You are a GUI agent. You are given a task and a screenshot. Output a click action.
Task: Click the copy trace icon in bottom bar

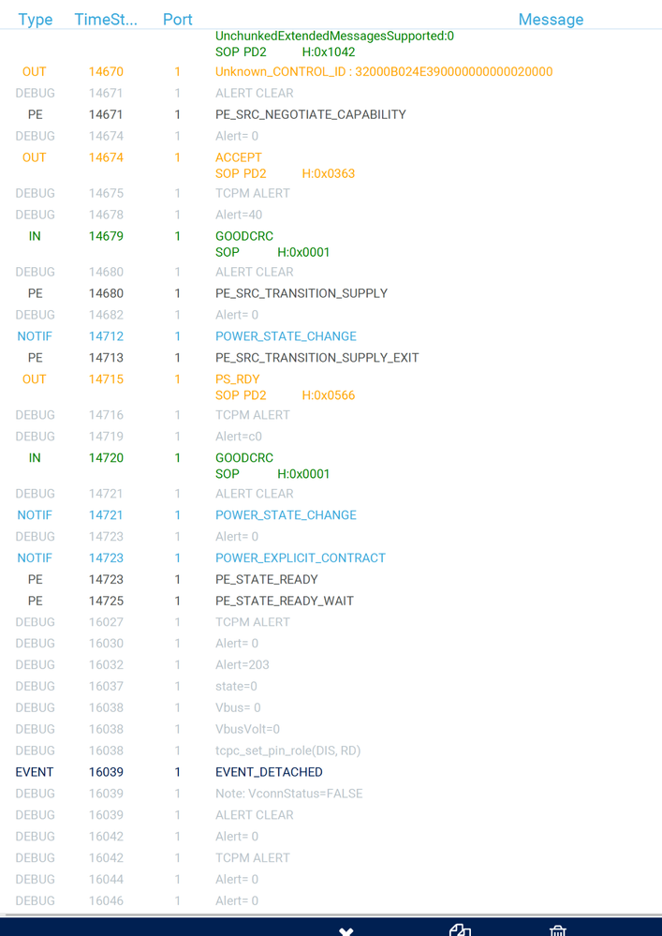point(460,930)
